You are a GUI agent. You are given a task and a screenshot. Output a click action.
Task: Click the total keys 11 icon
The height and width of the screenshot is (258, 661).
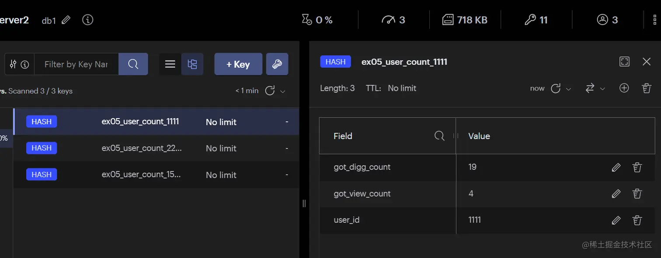coord(530,20)
